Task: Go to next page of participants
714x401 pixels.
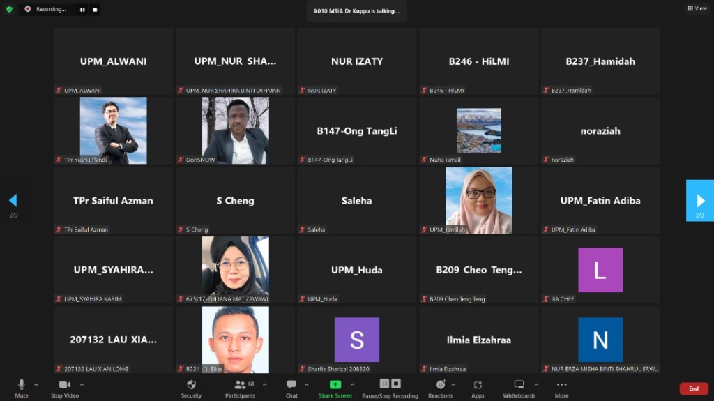Action: click(700, 201)
